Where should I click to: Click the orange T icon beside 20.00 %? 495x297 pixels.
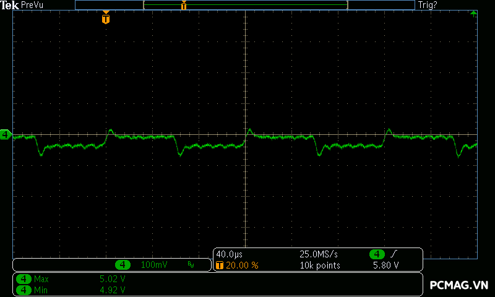click(x=219, y=265)
